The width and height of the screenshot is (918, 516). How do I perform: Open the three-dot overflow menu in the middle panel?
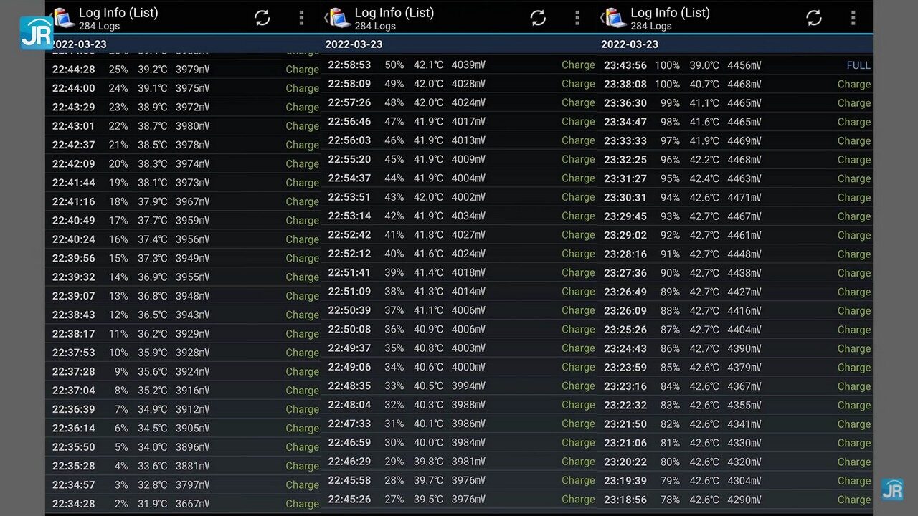577,18
